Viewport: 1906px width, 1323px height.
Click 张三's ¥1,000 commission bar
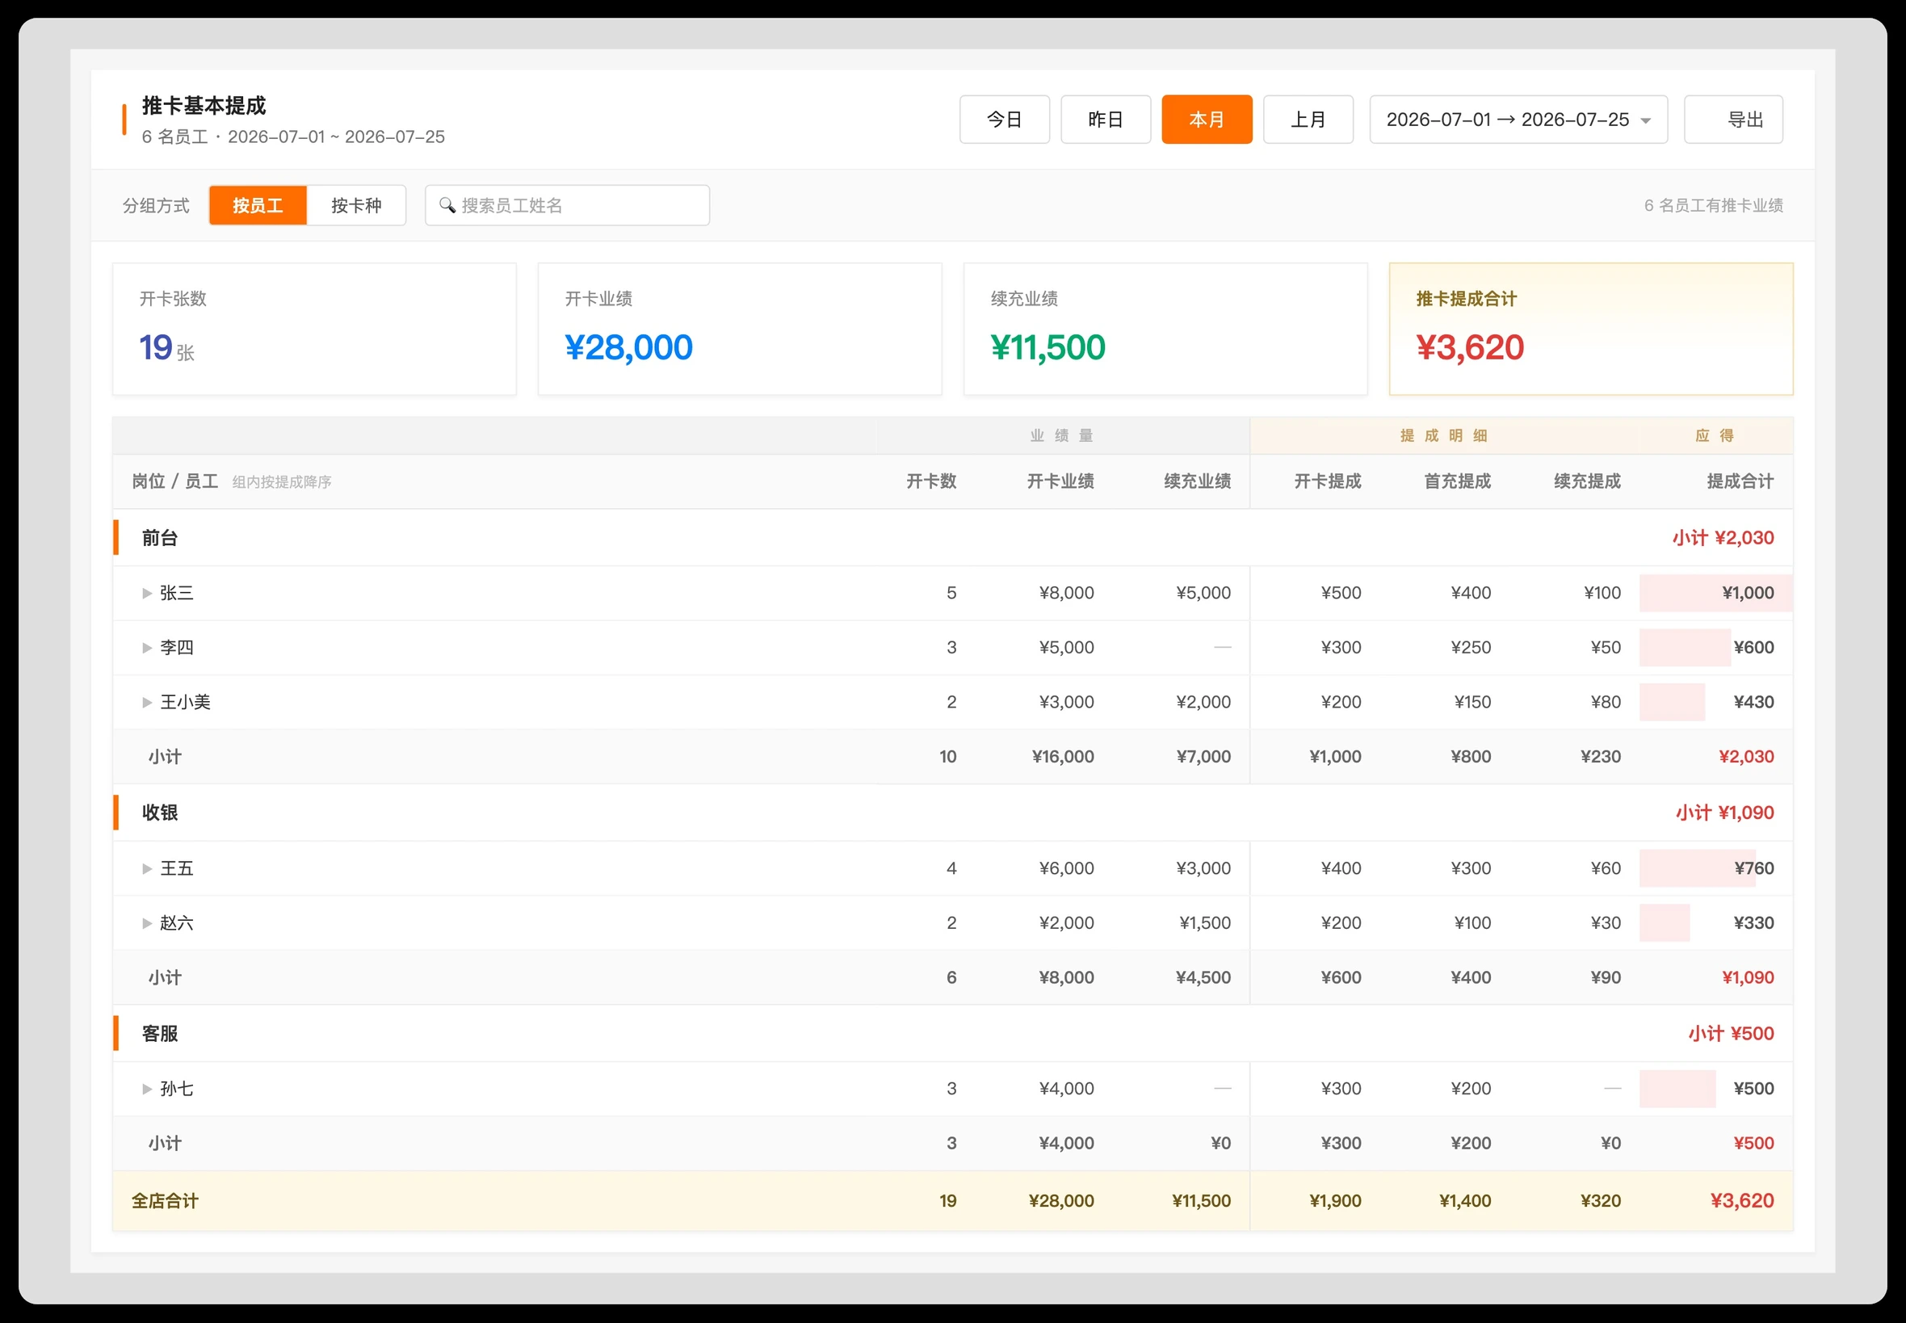pos(1715,593)
